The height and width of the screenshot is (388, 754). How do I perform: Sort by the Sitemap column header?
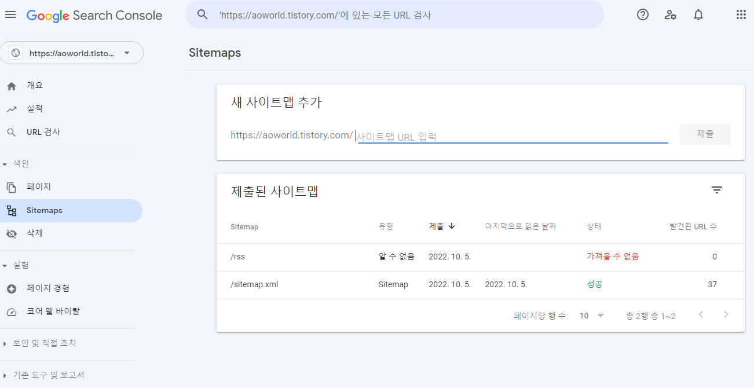point(244,226)
